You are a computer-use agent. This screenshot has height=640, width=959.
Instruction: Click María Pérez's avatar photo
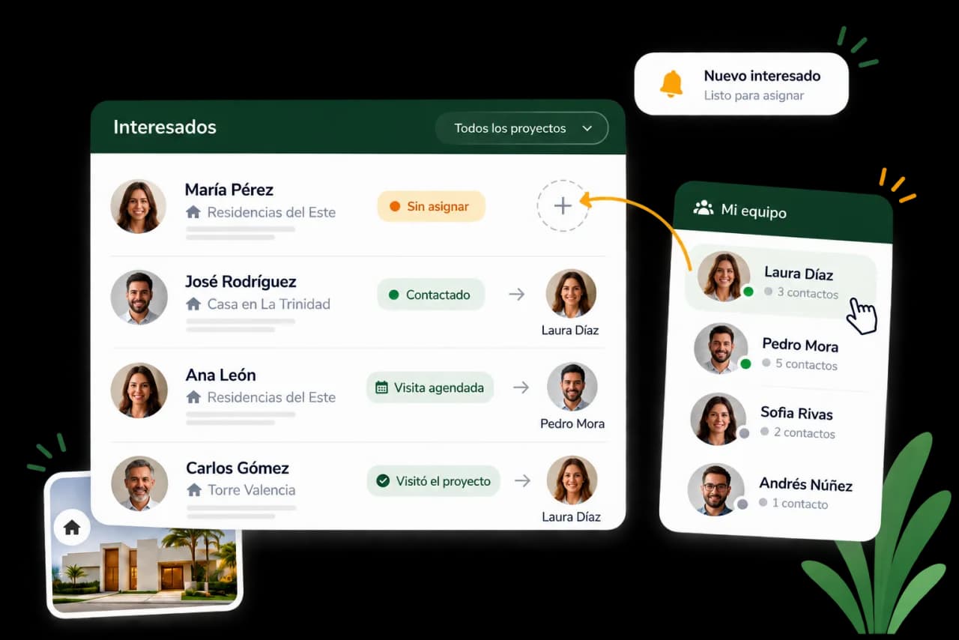139,206
